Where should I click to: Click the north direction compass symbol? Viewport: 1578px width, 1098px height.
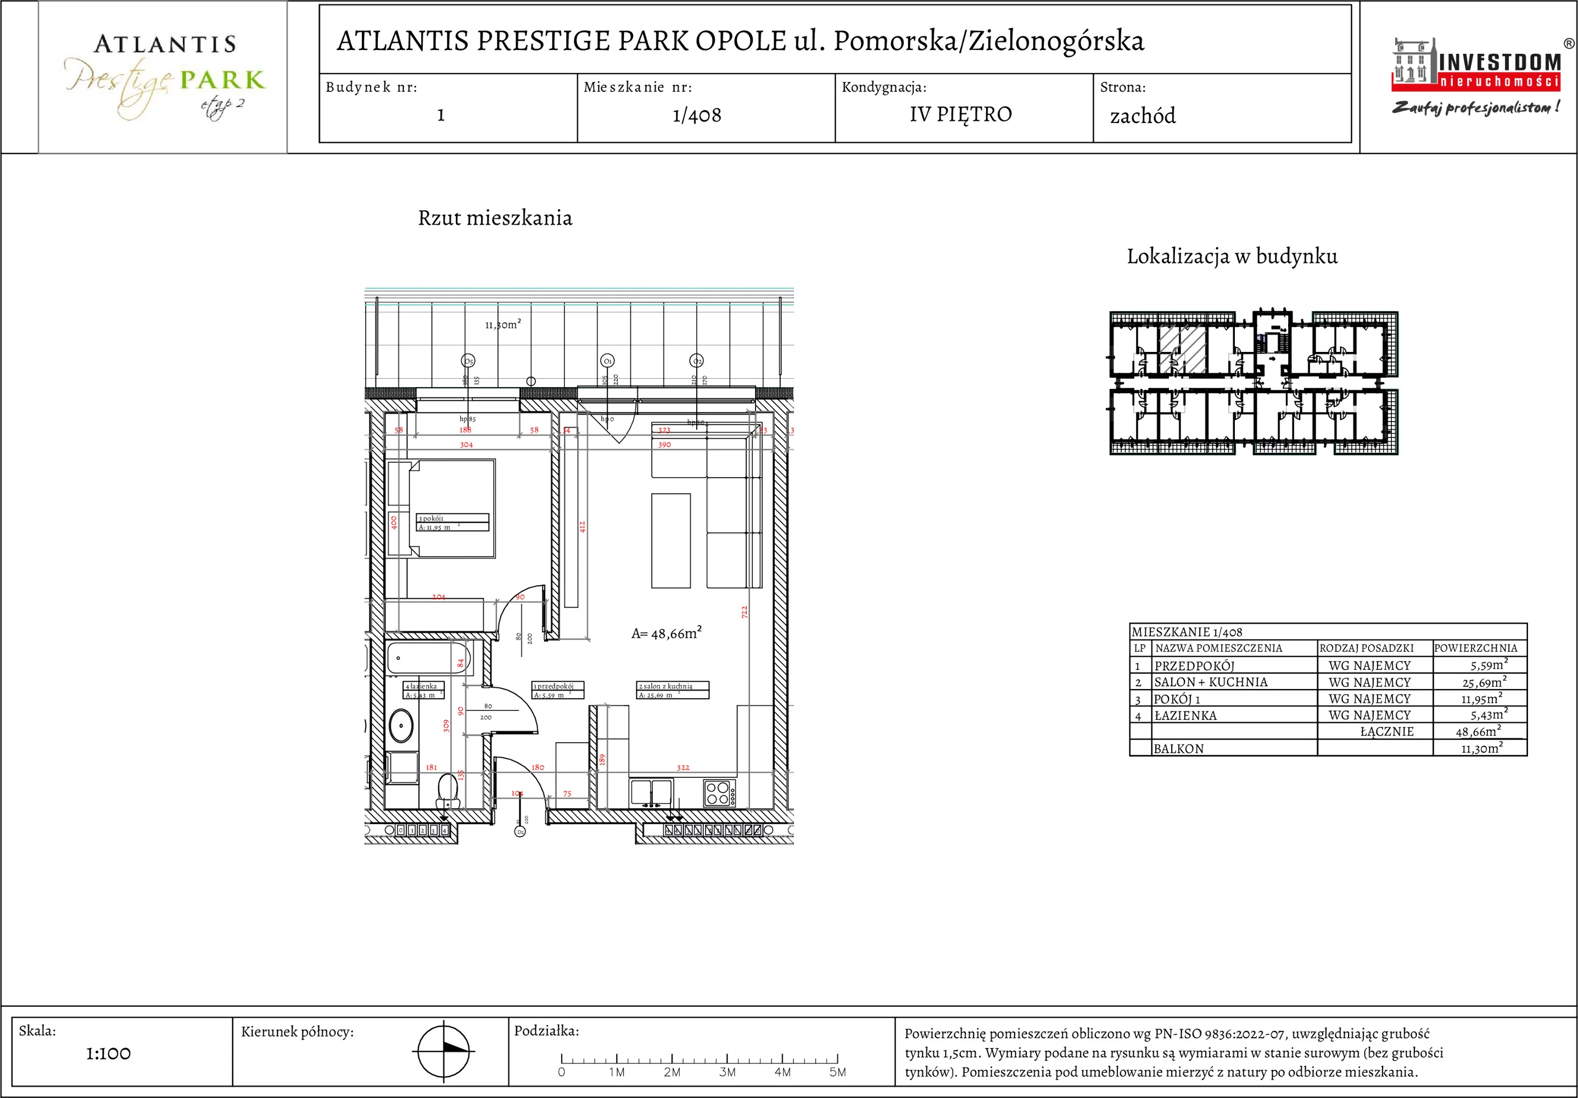pyautogui.click(x=443, y=1051)
